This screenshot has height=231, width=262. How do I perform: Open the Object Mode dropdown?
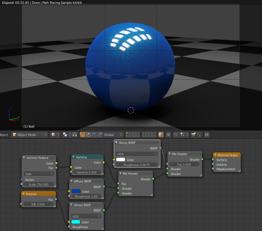(x=30, y=135)
